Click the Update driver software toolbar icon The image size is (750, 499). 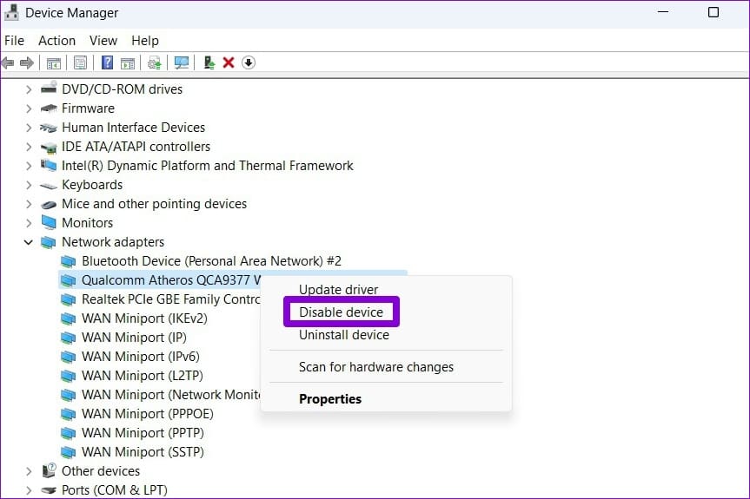(x=155, y=62)
